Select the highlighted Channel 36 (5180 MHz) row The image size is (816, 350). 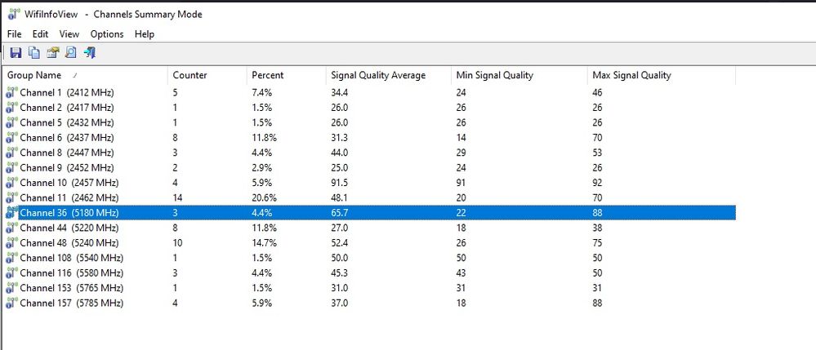tap(69, 213)
